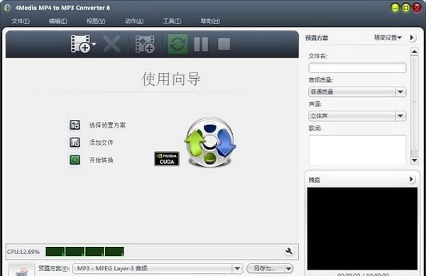
Task: Click the settings panel scroll down arrow
Action: (415, 160)
